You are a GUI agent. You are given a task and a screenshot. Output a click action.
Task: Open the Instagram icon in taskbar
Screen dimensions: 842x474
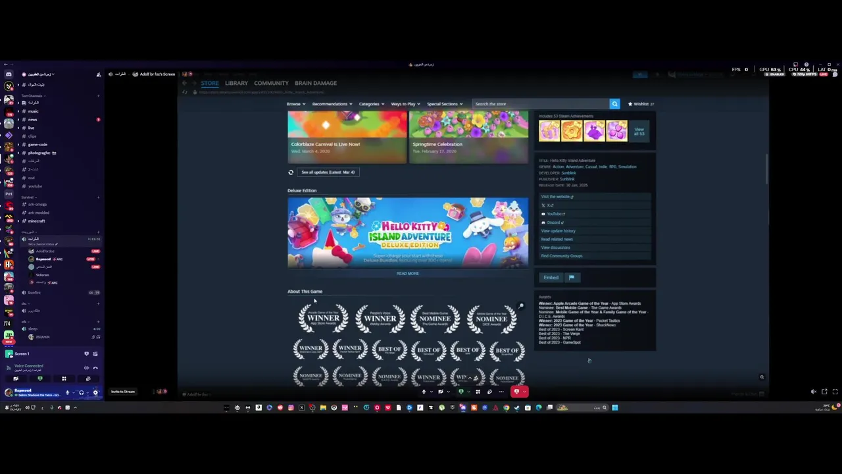(x=291, y=408)
